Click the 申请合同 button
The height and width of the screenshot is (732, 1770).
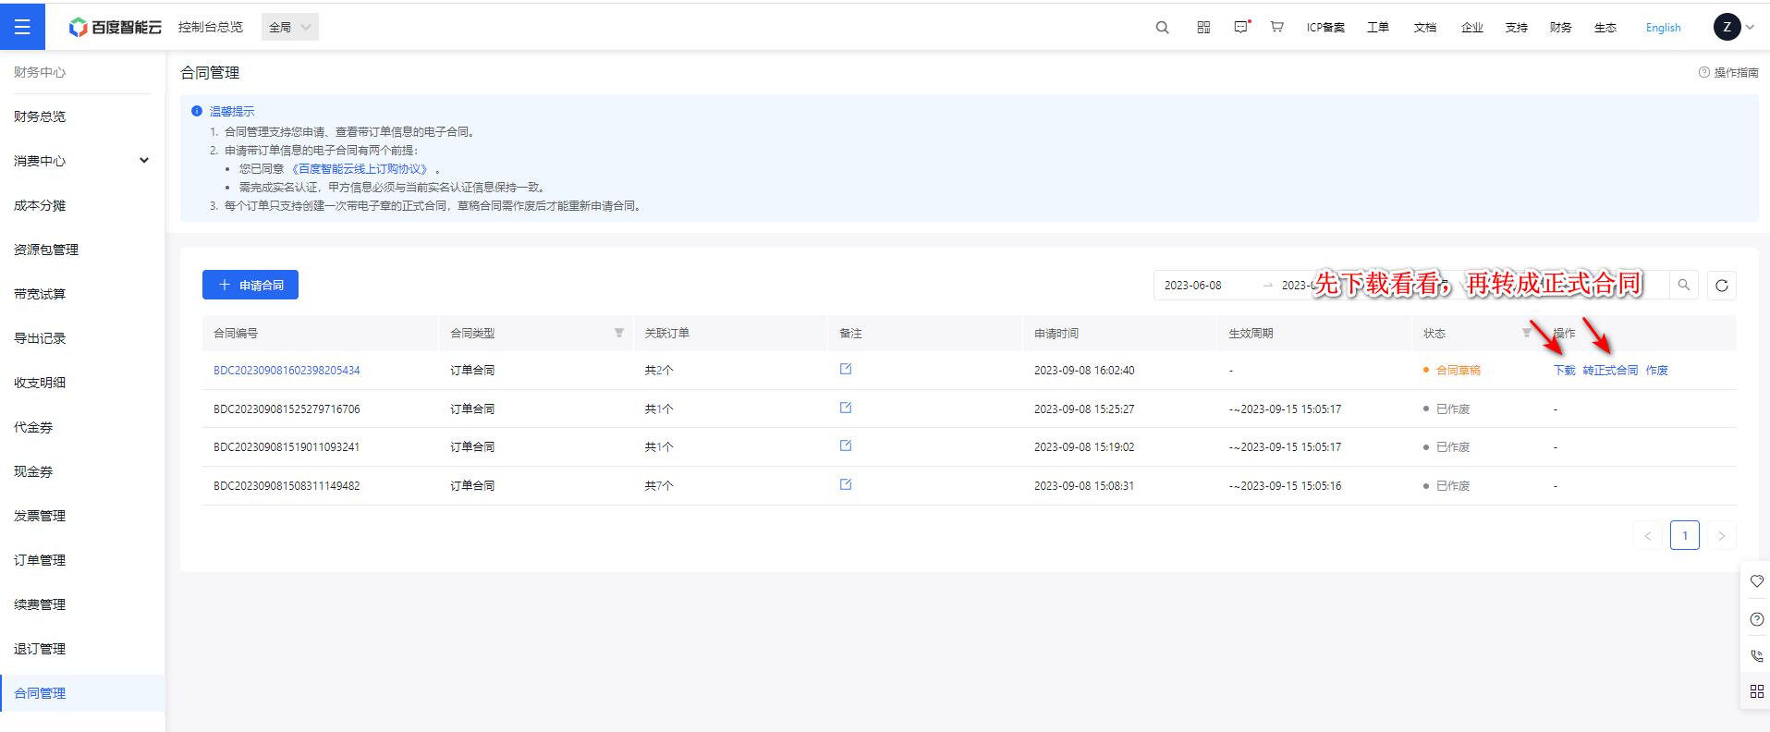click(x=250, y=286)
